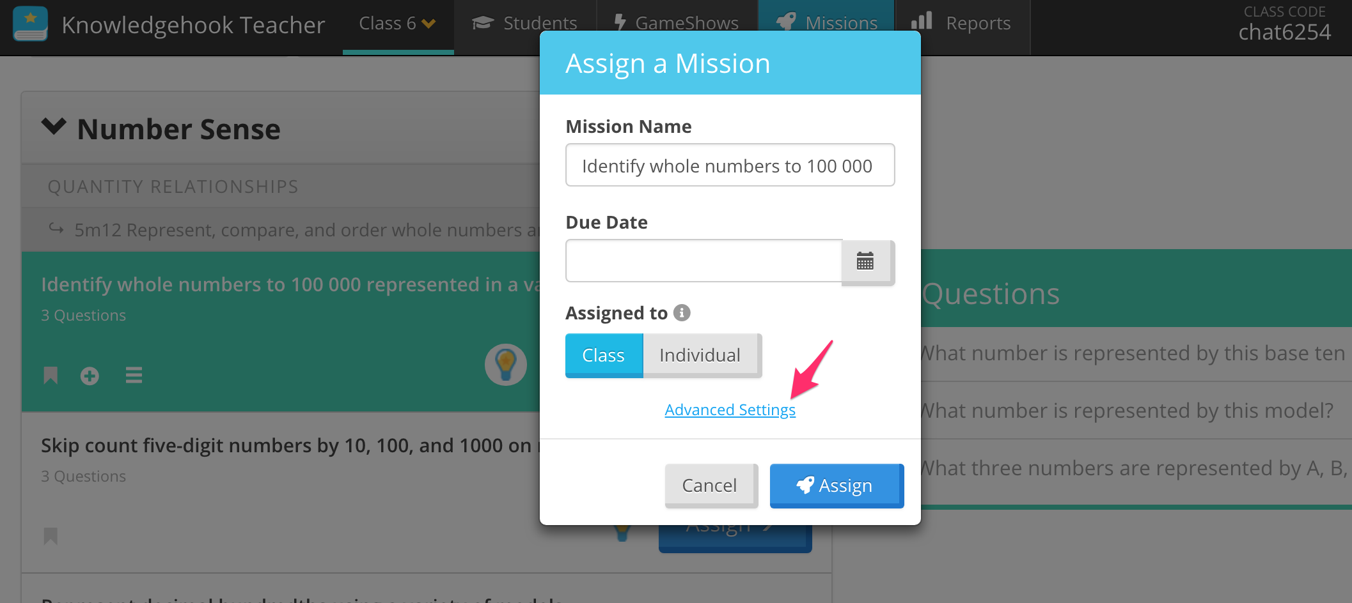Open the list menu icon in green card

point(134,375)
